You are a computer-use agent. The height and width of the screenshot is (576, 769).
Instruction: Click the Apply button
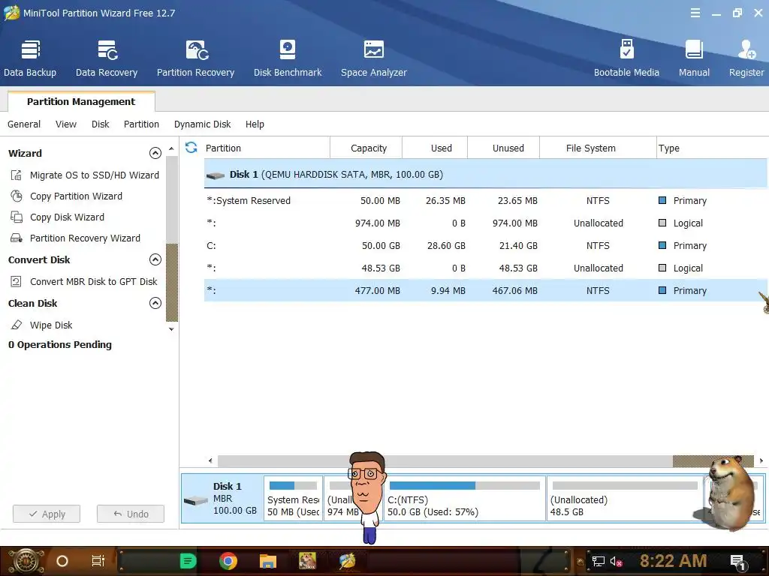(47, 514)
